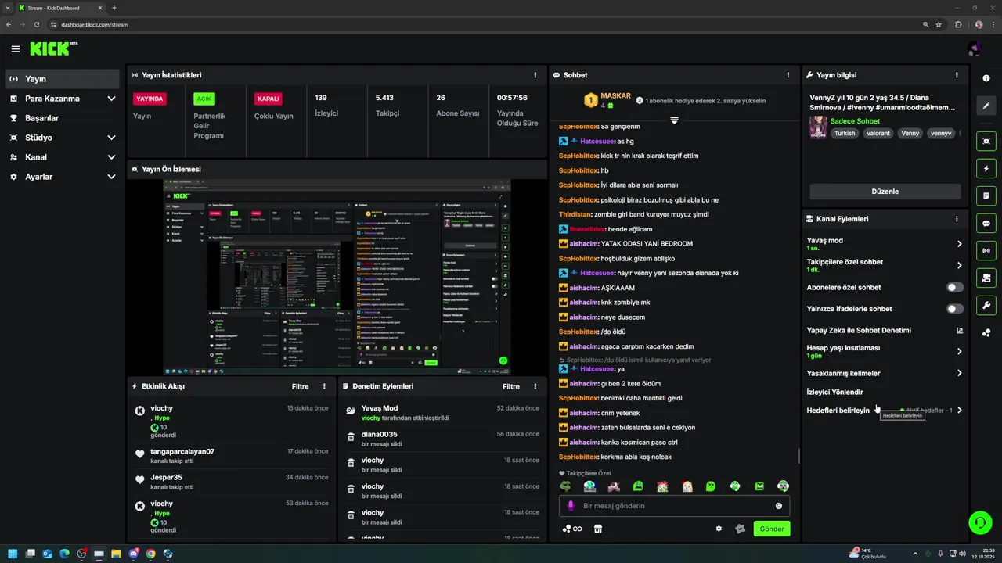The width and height of the screenshot is (1002, 563).
Task: Open Windows Start menu
Action: [x=13, y=554]
